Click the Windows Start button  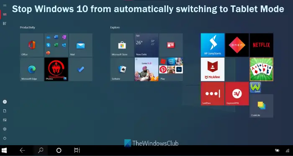coord(4,151)
